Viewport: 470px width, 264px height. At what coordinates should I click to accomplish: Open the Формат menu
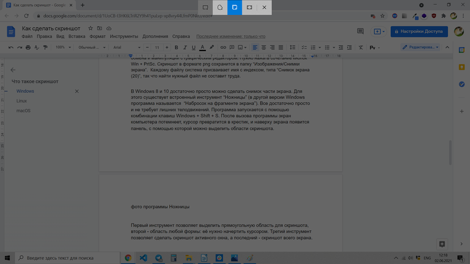[97, 36]
